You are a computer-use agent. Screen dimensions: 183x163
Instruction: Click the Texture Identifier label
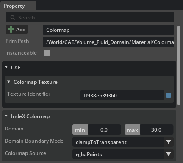(29, 94)
